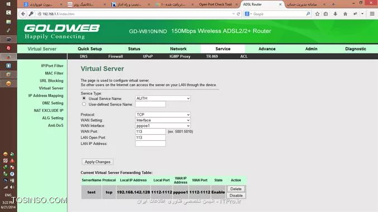Screen dimensions: 378x212
Task: Click the key icon beside the address bar
Action: (31, 14)
